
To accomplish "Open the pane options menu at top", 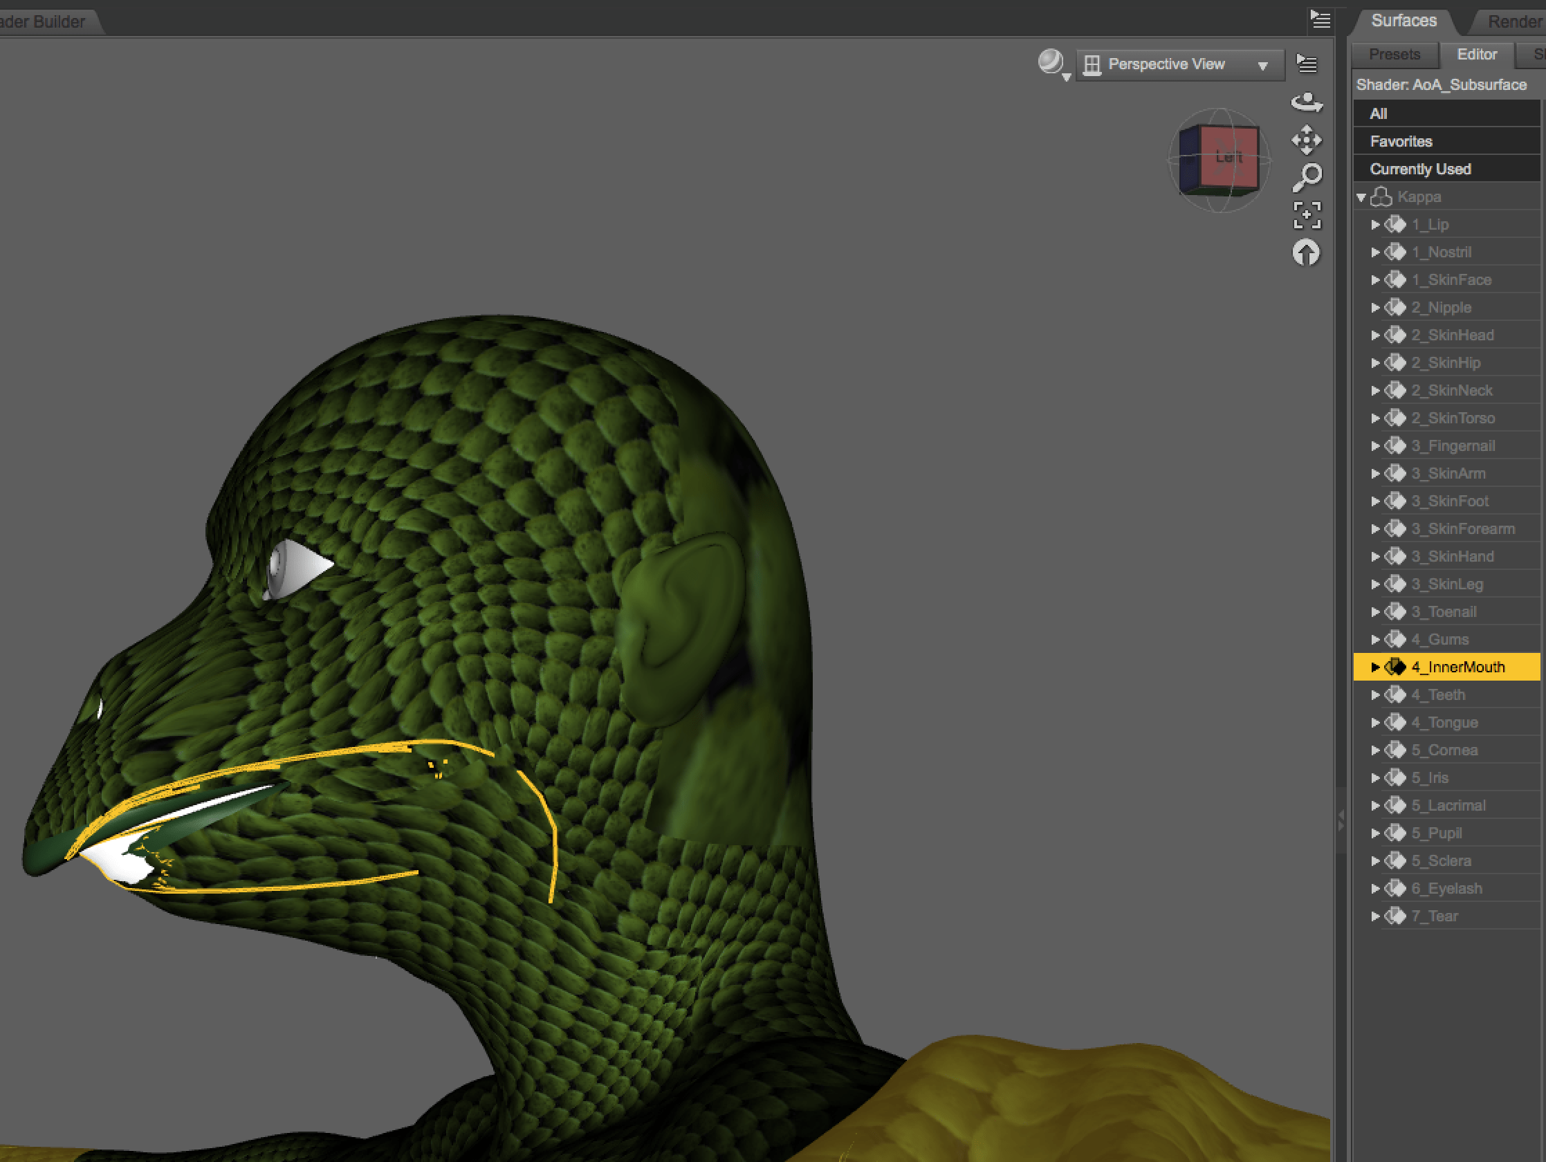I will [1320, 19].
